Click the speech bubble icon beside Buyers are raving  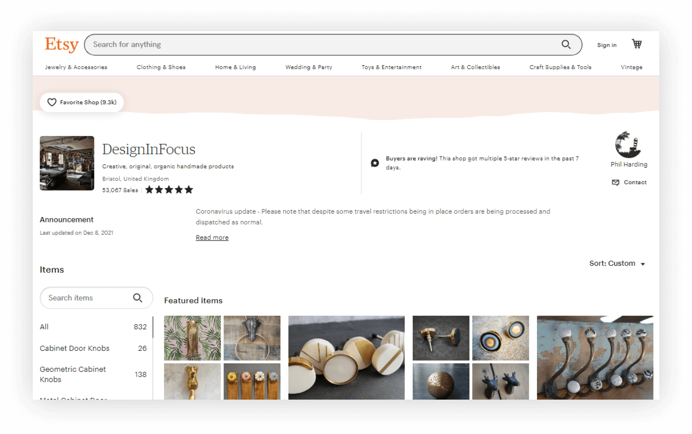[x=375, y=163]
